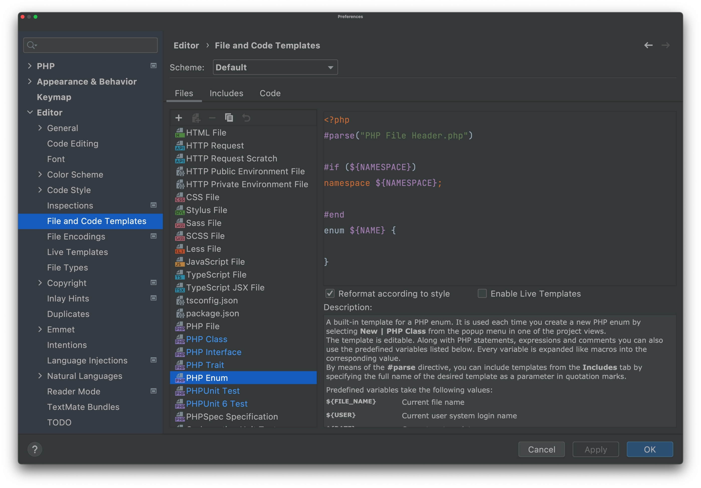Open the Code Editing settings page
Image resolution: width=701 pixels, height=488 pixels.
pos(73,144)
